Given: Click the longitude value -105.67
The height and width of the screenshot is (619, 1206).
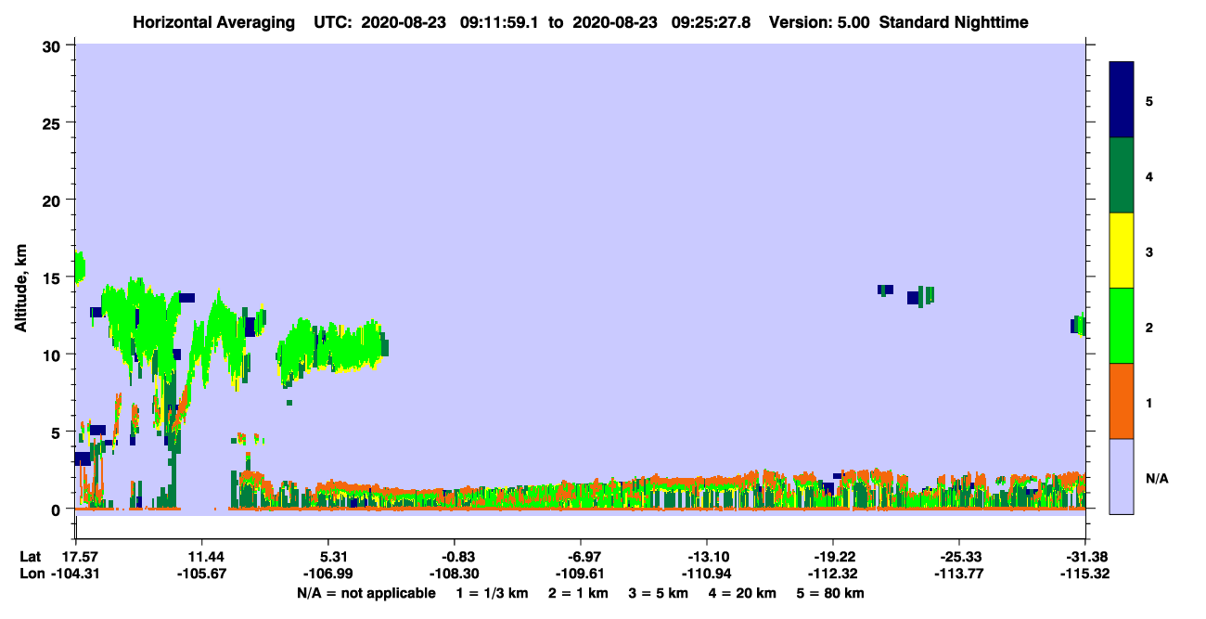Looking at the screenshot, I should coord(201,574).
